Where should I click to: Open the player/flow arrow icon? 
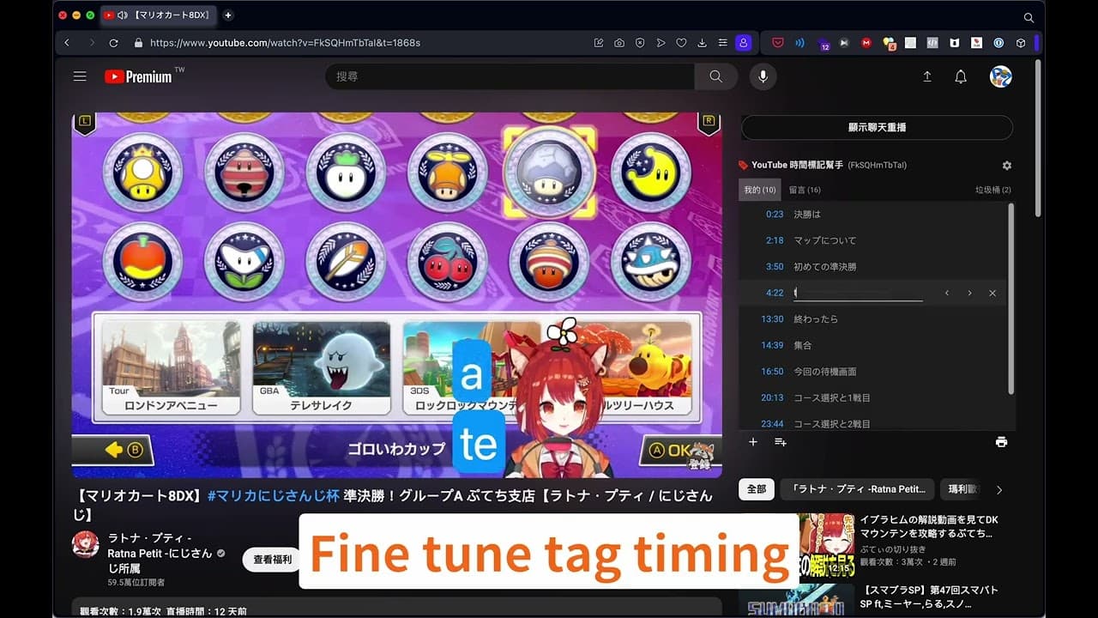point(661,42)
